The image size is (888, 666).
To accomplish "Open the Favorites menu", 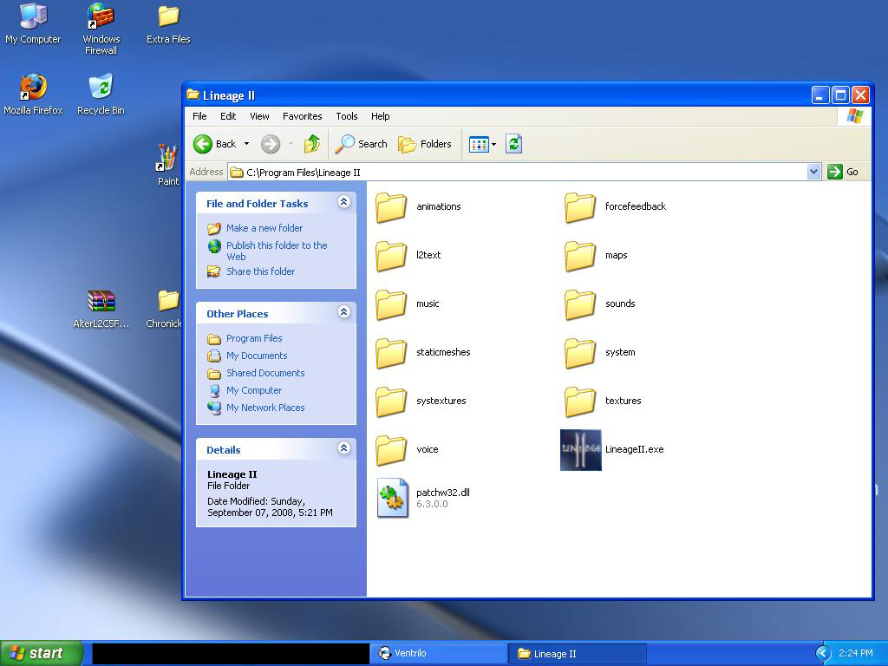I will point(303,116).
